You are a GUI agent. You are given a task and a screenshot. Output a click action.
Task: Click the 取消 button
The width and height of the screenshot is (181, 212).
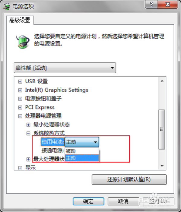pyautogui.click(x=123, y=201)
